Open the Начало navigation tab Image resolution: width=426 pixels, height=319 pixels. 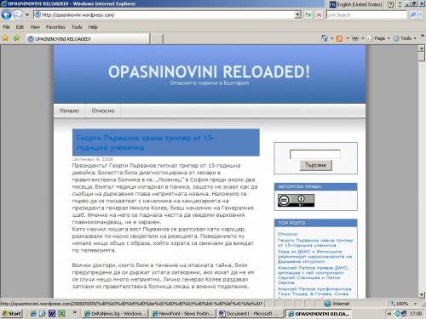[x=69, y=111]
